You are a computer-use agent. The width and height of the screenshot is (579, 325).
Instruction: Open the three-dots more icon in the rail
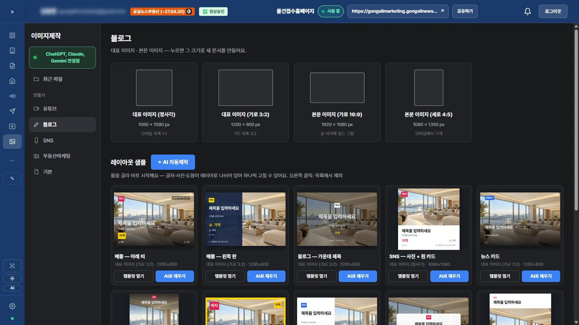pos(12,160)
